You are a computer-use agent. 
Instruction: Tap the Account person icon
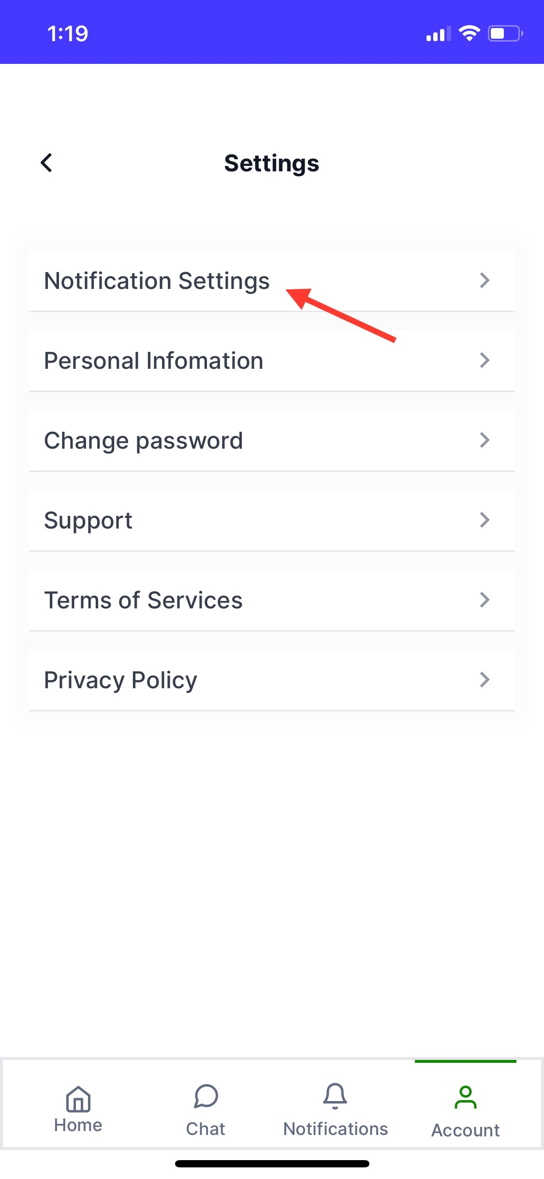[x=465, y=1097]
